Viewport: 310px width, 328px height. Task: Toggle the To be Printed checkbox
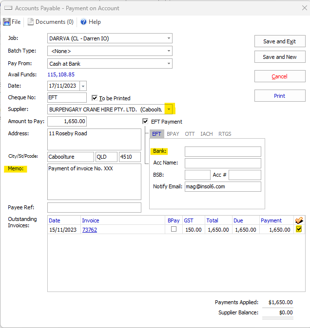tap(95, 98)
